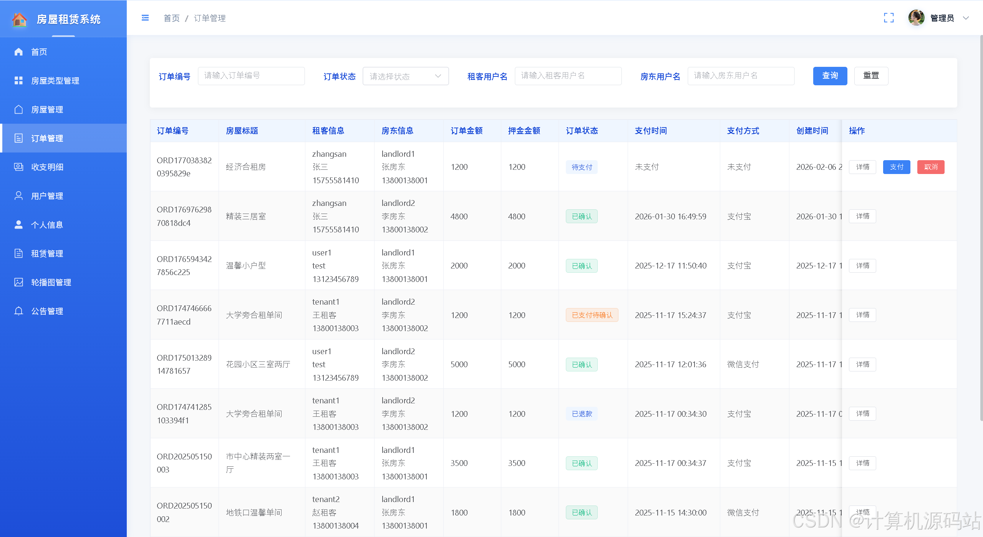Collapse the sidebar with hamburger icon
Image resolution: width=983 pixels, height=537 pixels.
tap(145, 18)
